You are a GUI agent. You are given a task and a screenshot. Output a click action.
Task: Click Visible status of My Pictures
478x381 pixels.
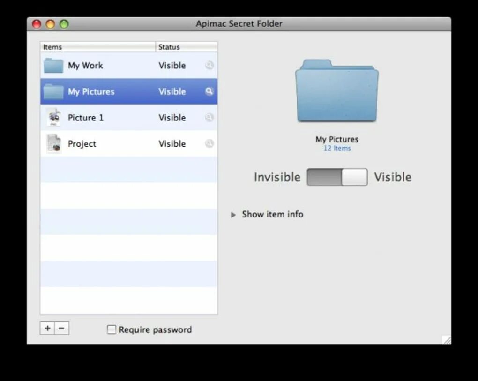click(x=172, y=92)
